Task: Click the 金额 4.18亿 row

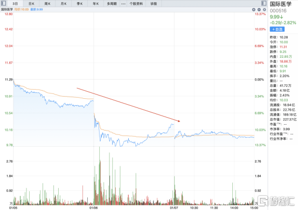Action: pyautogui.click(x=280, y=91)
